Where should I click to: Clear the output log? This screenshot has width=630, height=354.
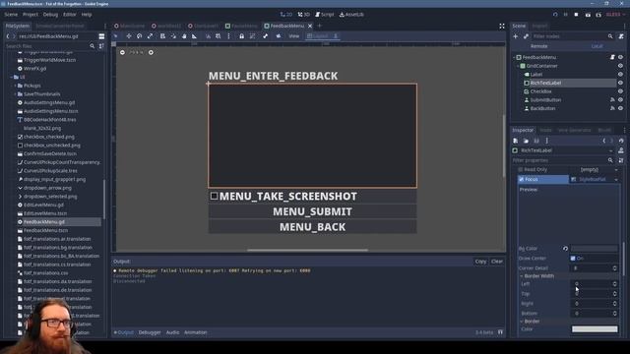pos(497,262)
